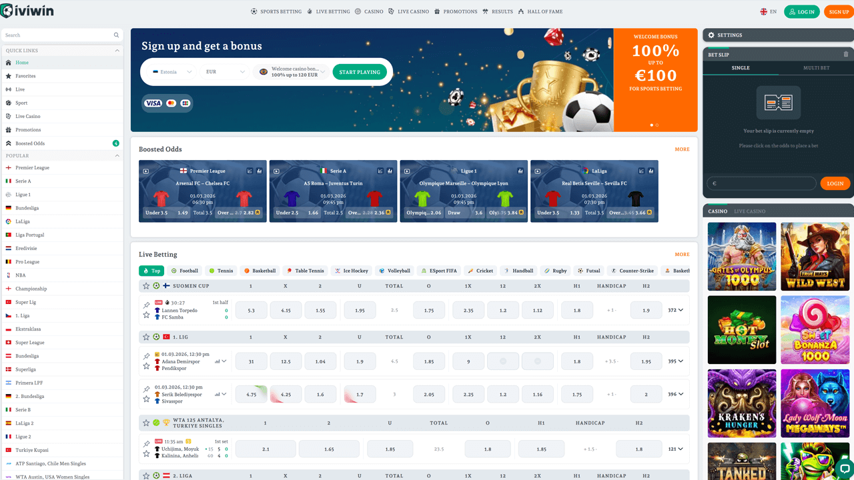This screenshot has height=480, width=854.
Task: Open the More link in Live Betting
Action: [682, 255]
